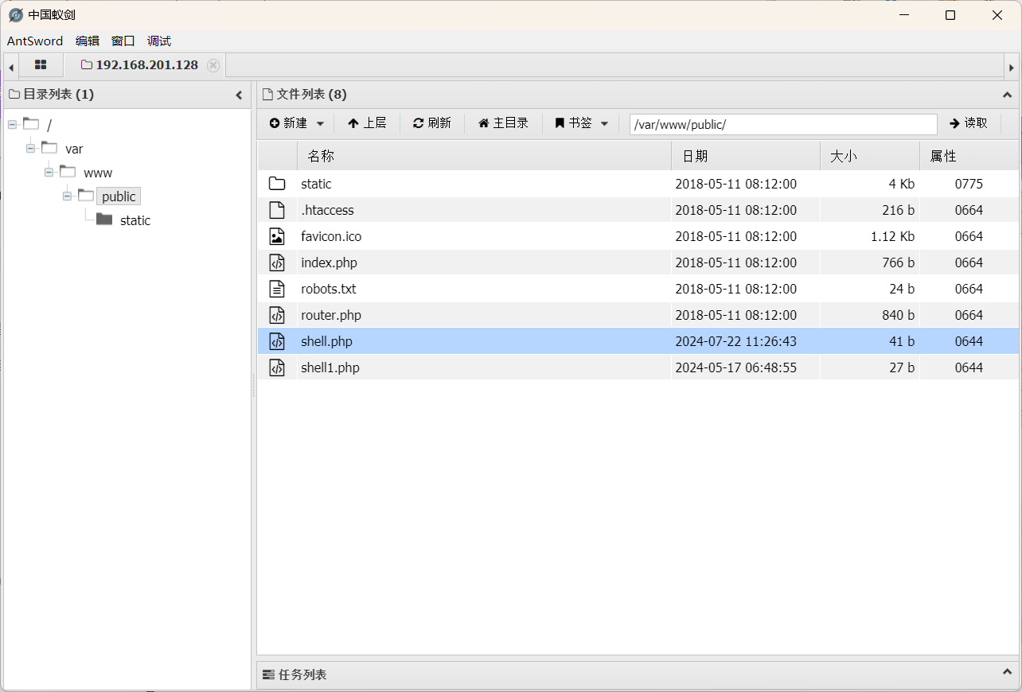Viewport: 1022px width, 692px height.
Task: Open the 调试 menu
Action: point(159,41)
